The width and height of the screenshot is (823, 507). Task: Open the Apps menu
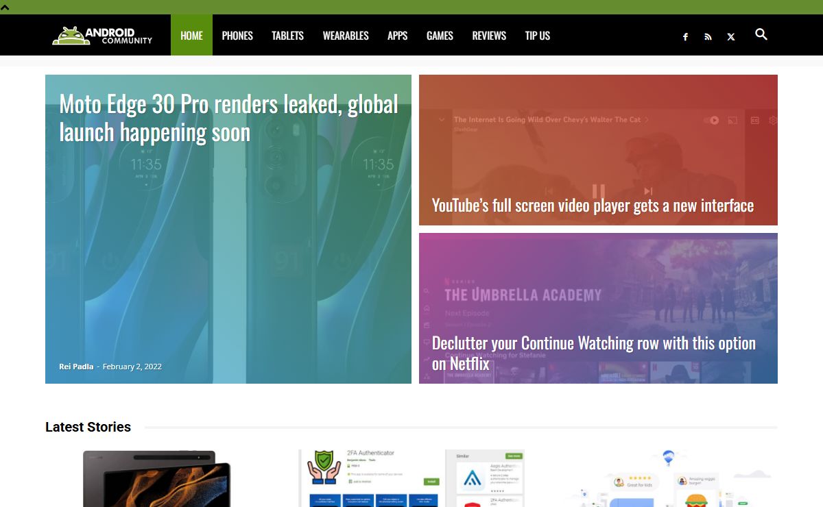pos(398,36)
